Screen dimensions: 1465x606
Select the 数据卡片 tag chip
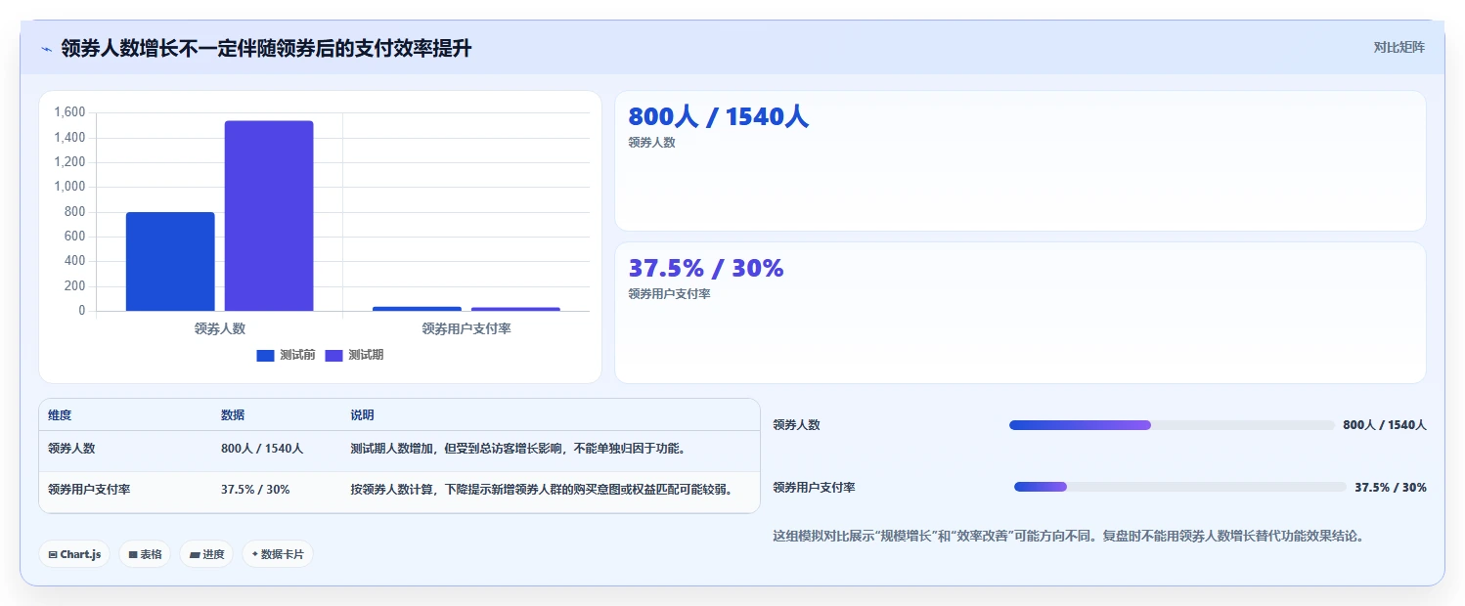click(x=278, y=554)
